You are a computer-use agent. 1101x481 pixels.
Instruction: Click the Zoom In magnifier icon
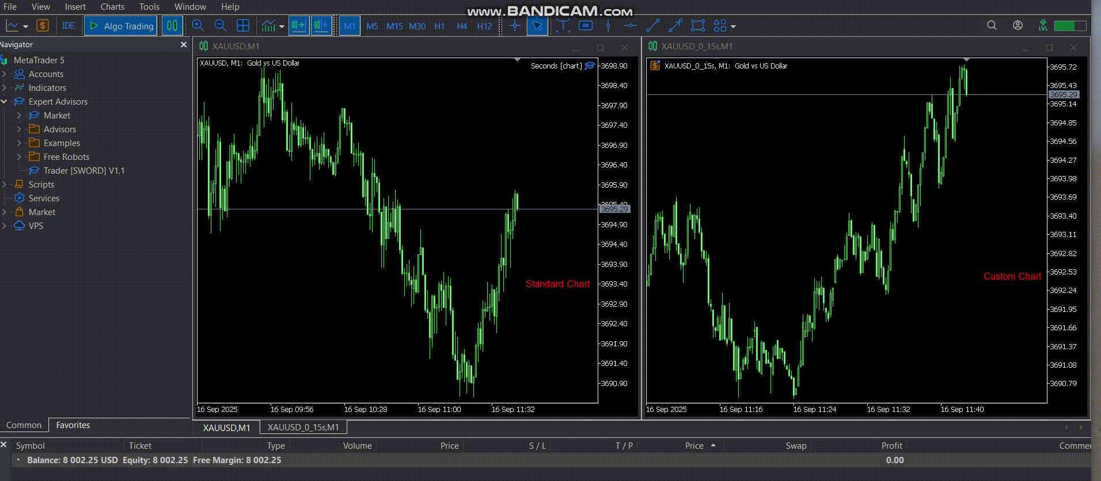[198, 26]
